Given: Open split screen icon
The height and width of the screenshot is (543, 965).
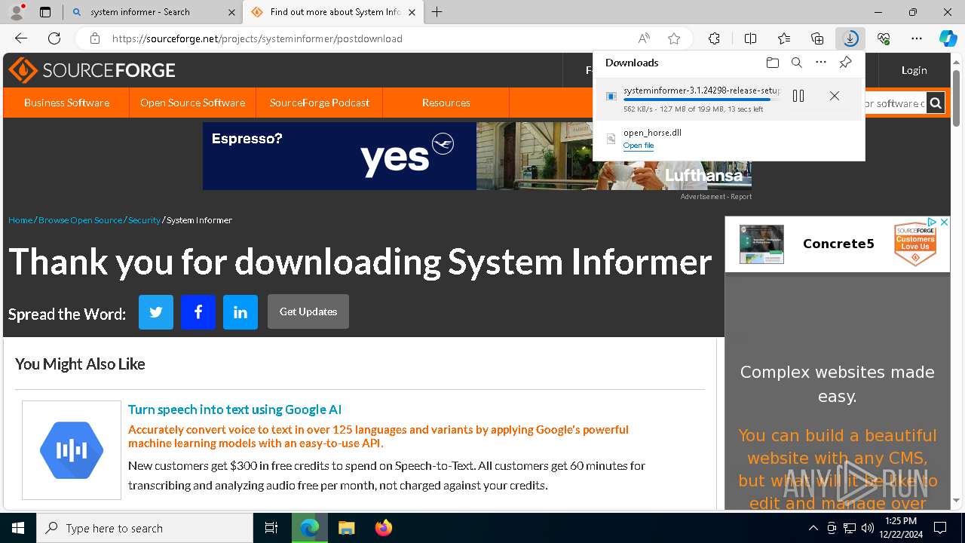Looking at the screenshot, I should click(x=750, y=38).
